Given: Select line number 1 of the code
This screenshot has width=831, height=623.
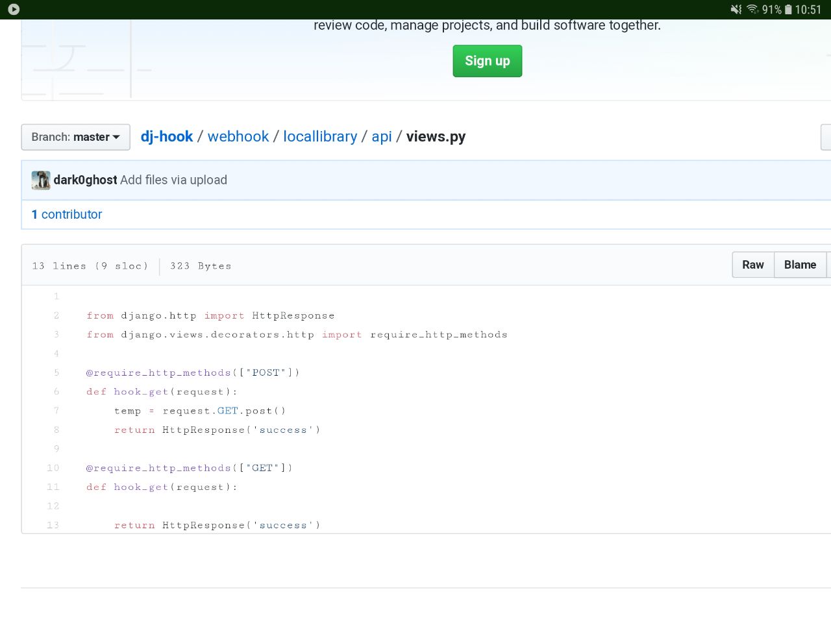Looking at the screenshot, I should click(56, 297).
